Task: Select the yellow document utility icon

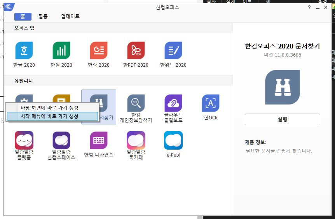Action: (61, 98)
